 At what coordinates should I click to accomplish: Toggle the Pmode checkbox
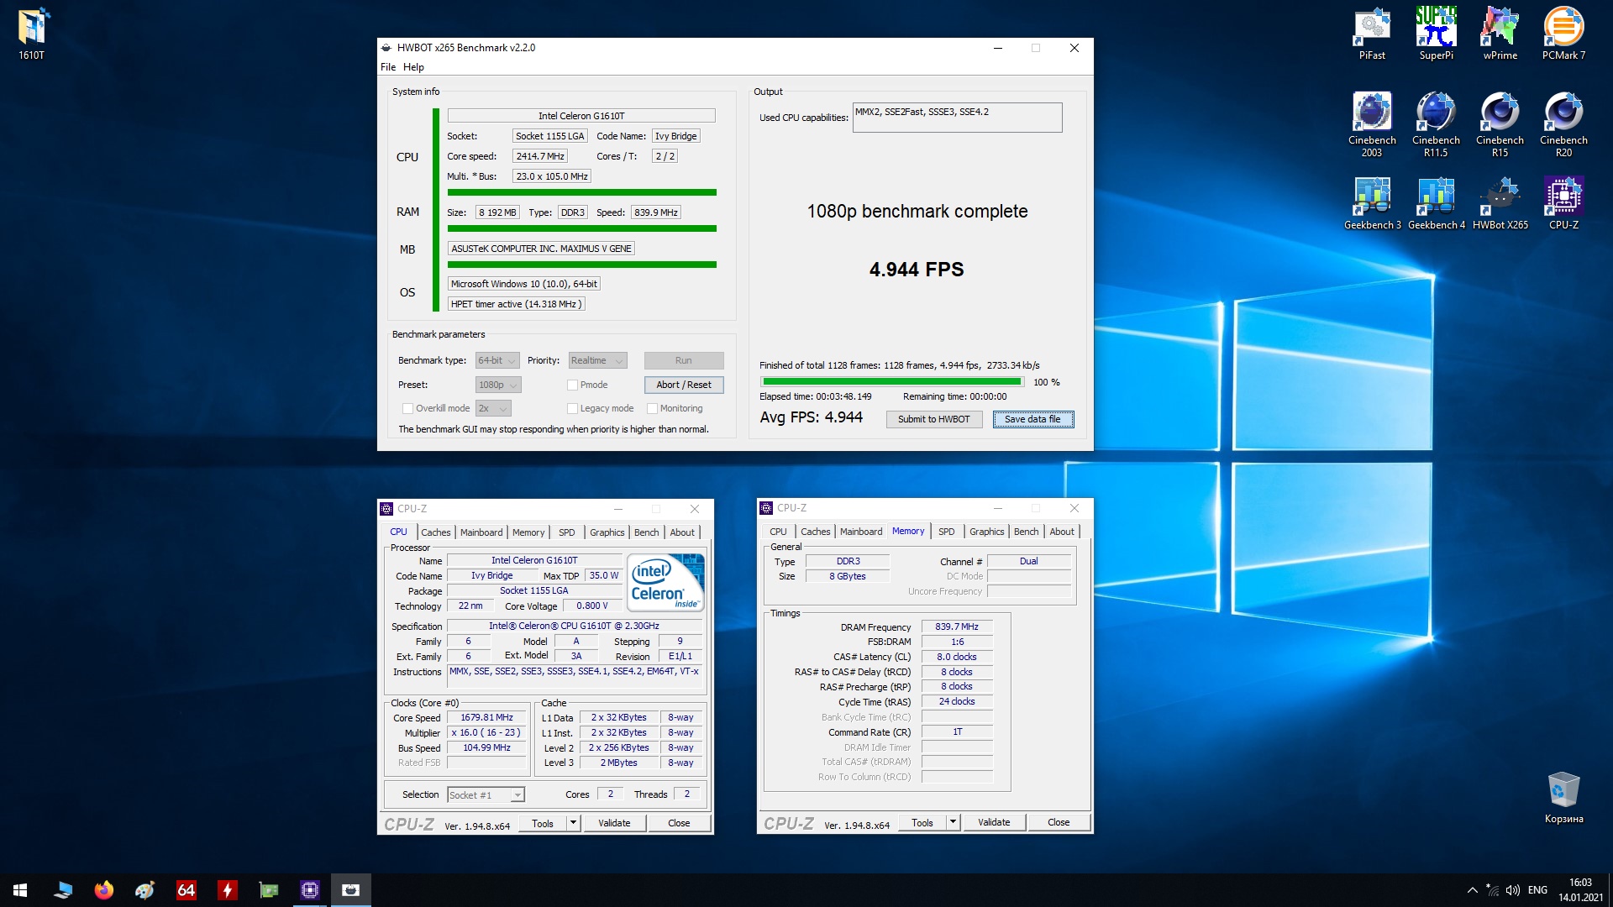pos(572,385)
